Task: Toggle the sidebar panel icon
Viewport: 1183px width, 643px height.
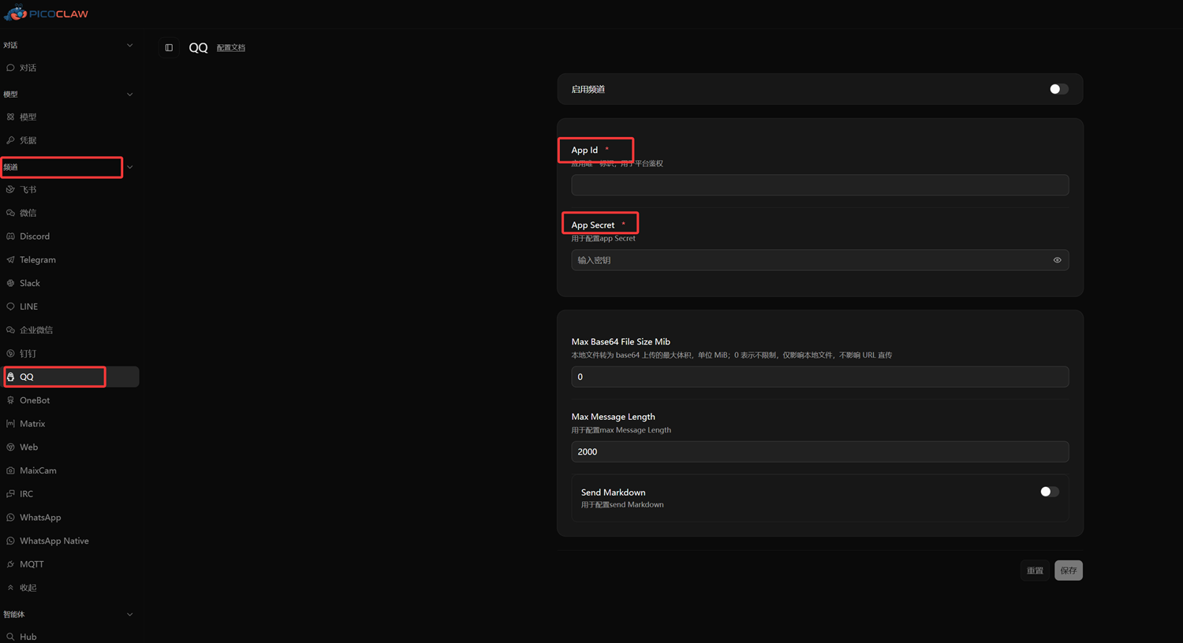Action: click(169, 48)
